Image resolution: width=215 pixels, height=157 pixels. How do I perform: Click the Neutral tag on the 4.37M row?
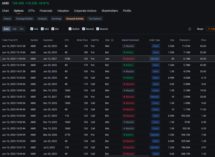click(129, 71)
